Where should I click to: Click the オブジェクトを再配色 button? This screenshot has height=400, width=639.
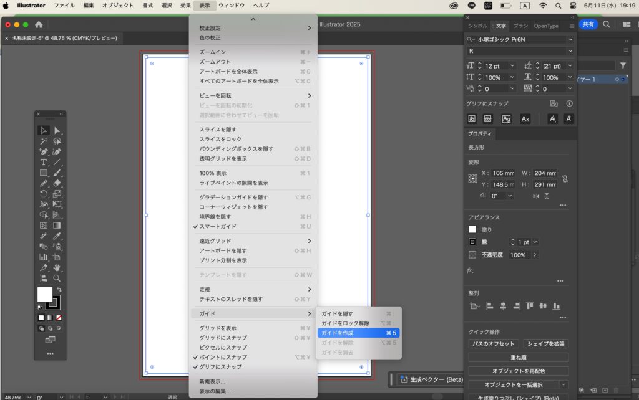pyautogui.click(x=519, y=371)
